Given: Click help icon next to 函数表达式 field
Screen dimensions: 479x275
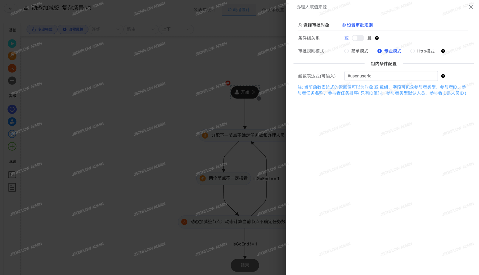Looking at the screenshot, I should tap(443, 76).
